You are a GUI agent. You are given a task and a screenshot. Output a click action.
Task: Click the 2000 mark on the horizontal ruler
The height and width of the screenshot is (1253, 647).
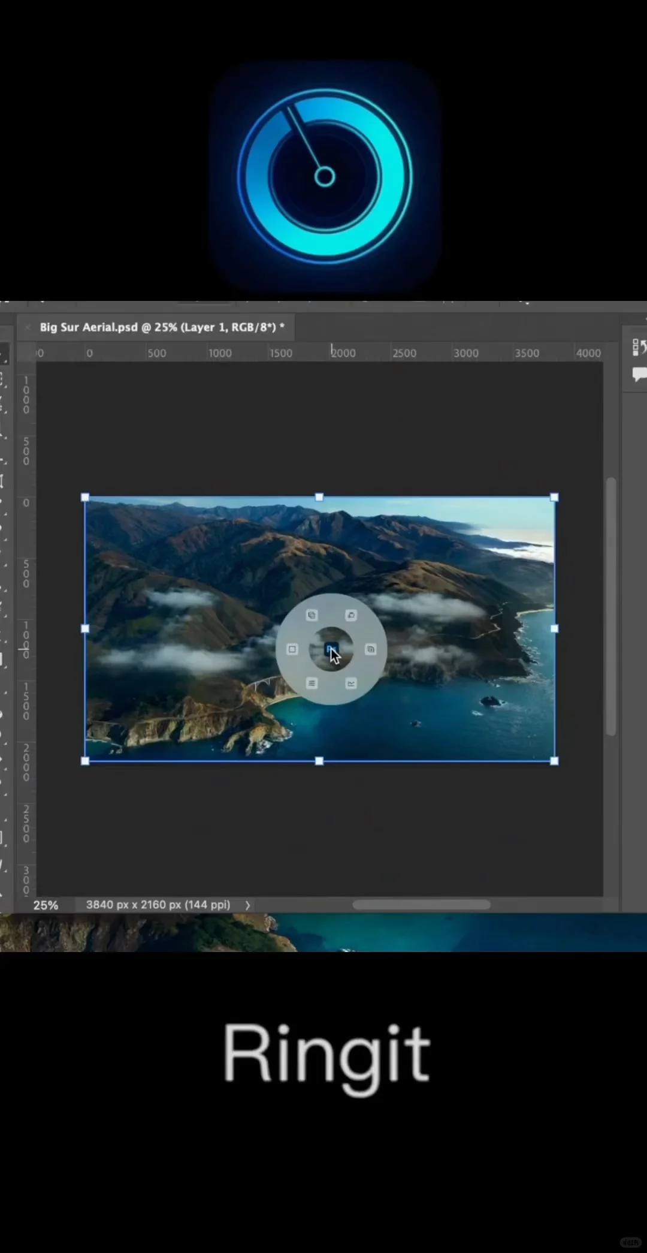tap(343, 353)
